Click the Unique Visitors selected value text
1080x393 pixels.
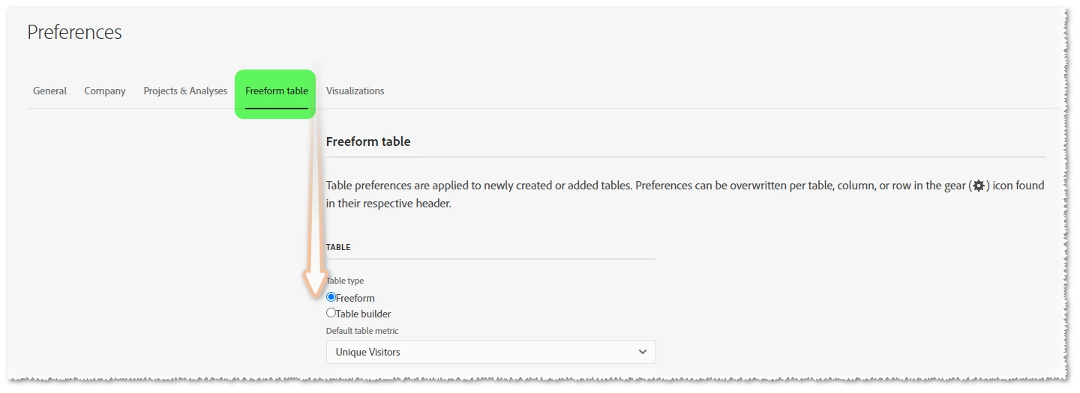coord(367,352)
